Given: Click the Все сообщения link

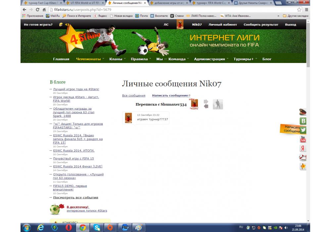Looking at the screenshot, I should 134,95.
